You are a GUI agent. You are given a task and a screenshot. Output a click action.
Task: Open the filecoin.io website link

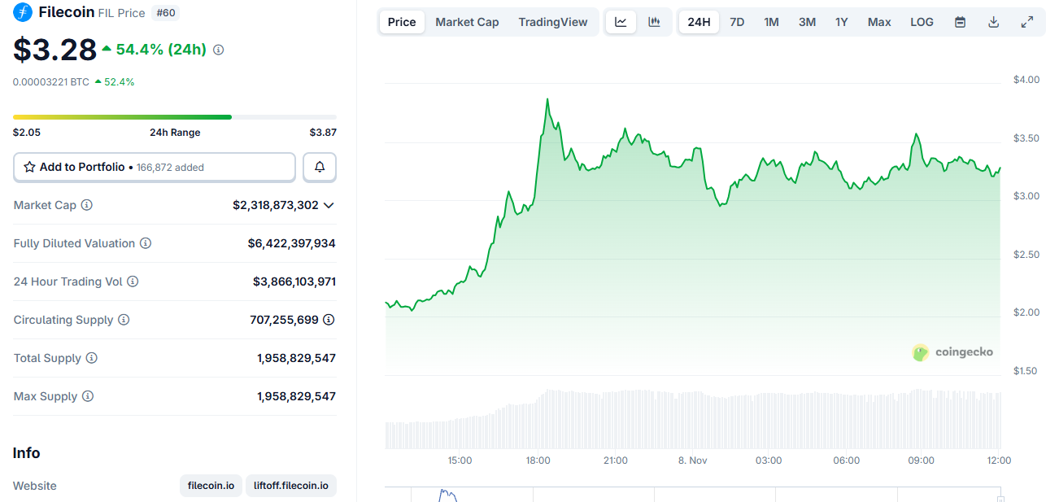click(211, 486)
